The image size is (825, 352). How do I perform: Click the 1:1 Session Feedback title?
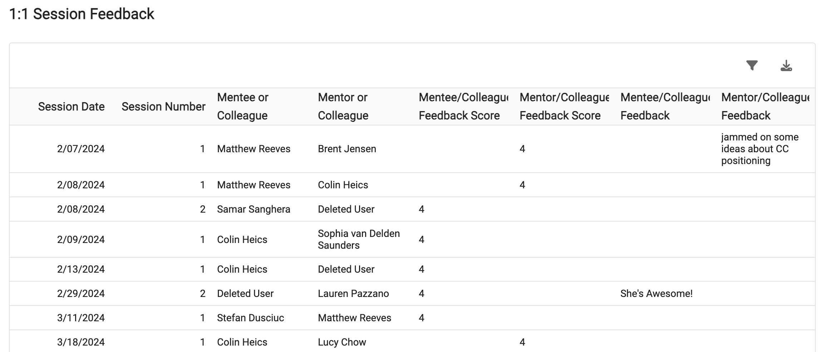82,14
